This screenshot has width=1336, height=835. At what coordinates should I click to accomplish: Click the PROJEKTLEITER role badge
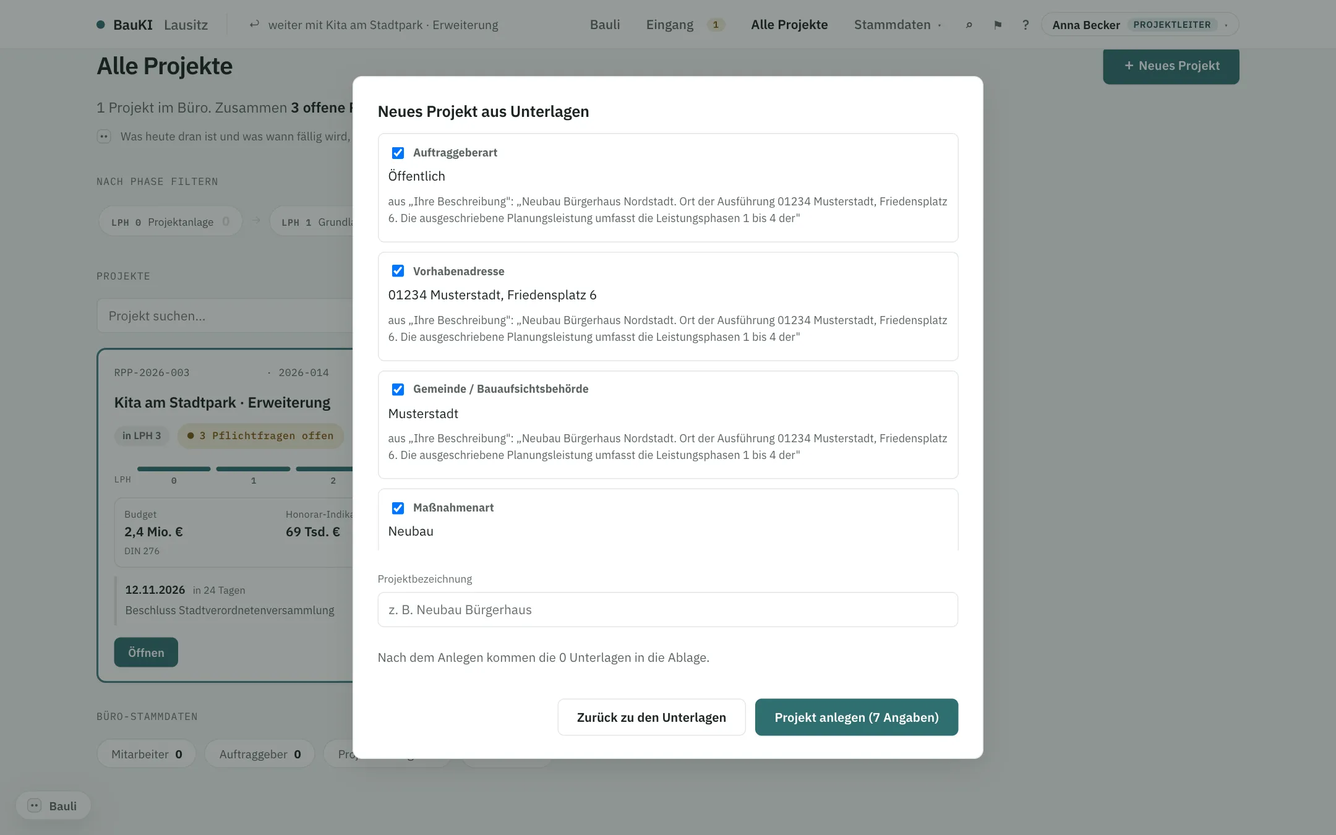click(x=1171, y=25)
